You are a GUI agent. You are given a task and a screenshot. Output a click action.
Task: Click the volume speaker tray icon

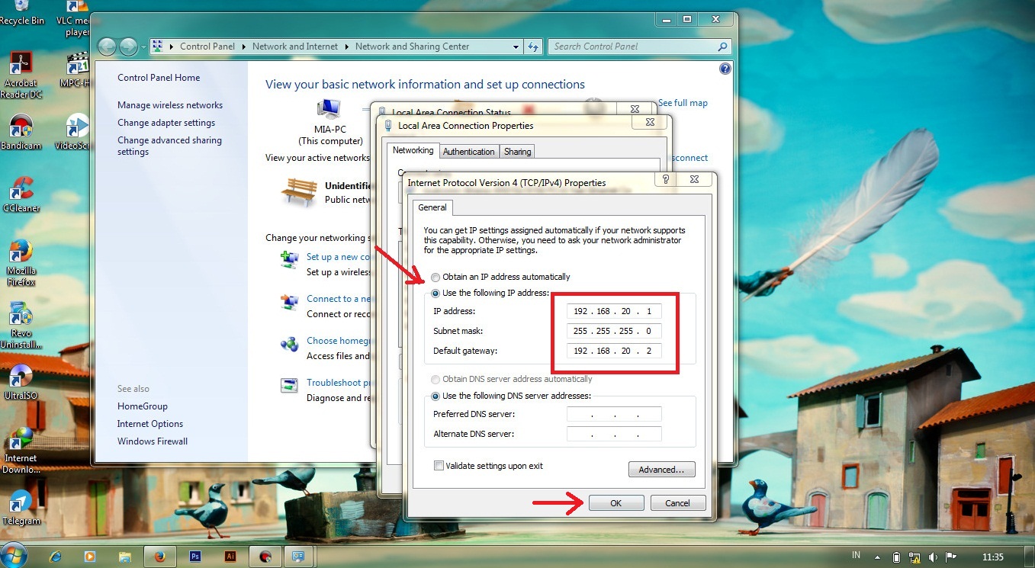click(932, 557)
